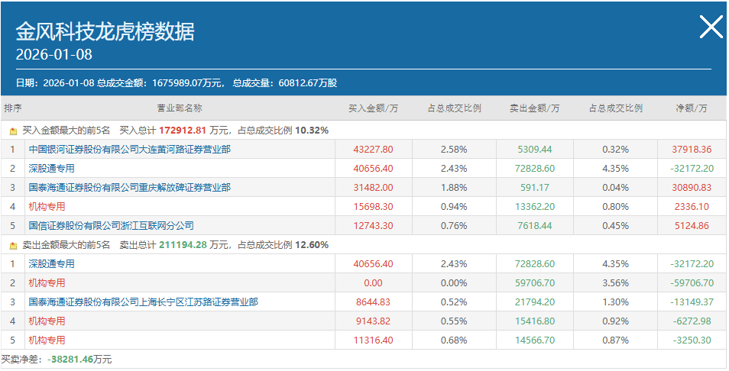Screen dimensions: 729x371
Task: Select net amount 30890.83 cell
Action: tap(692, 188)
